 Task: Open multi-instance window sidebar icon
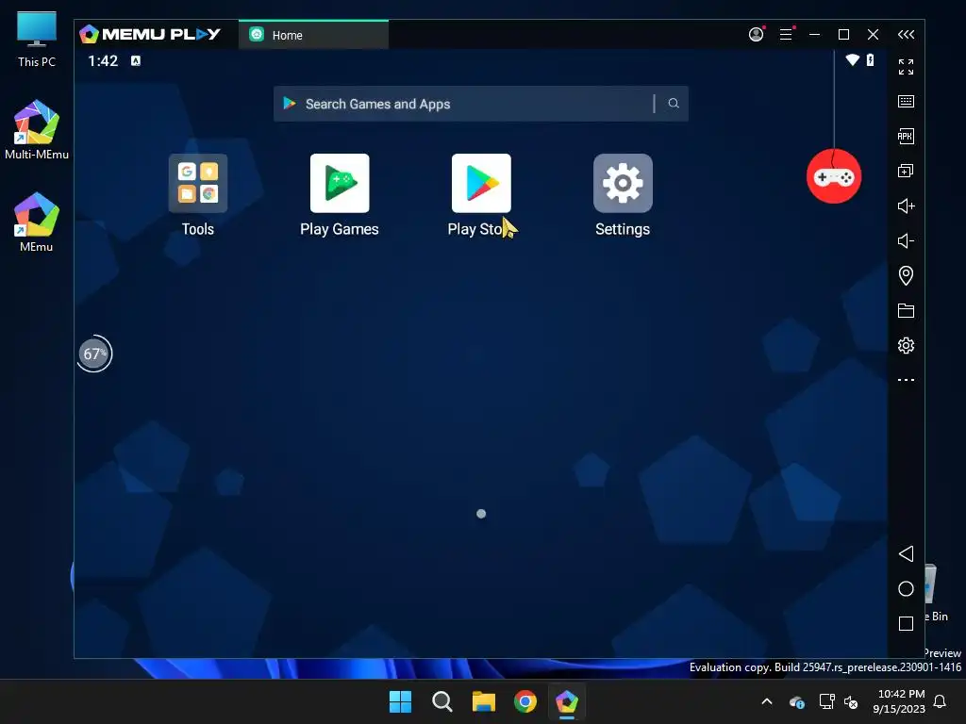(x=906, y=172)
